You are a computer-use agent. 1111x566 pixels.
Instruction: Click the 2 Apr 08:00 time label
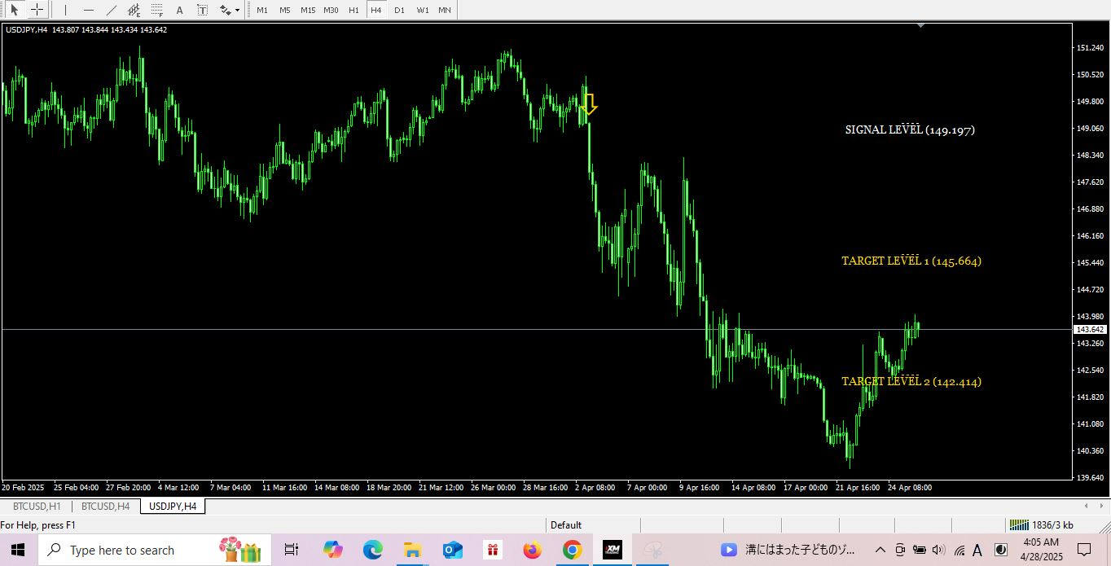pos(595,488)
